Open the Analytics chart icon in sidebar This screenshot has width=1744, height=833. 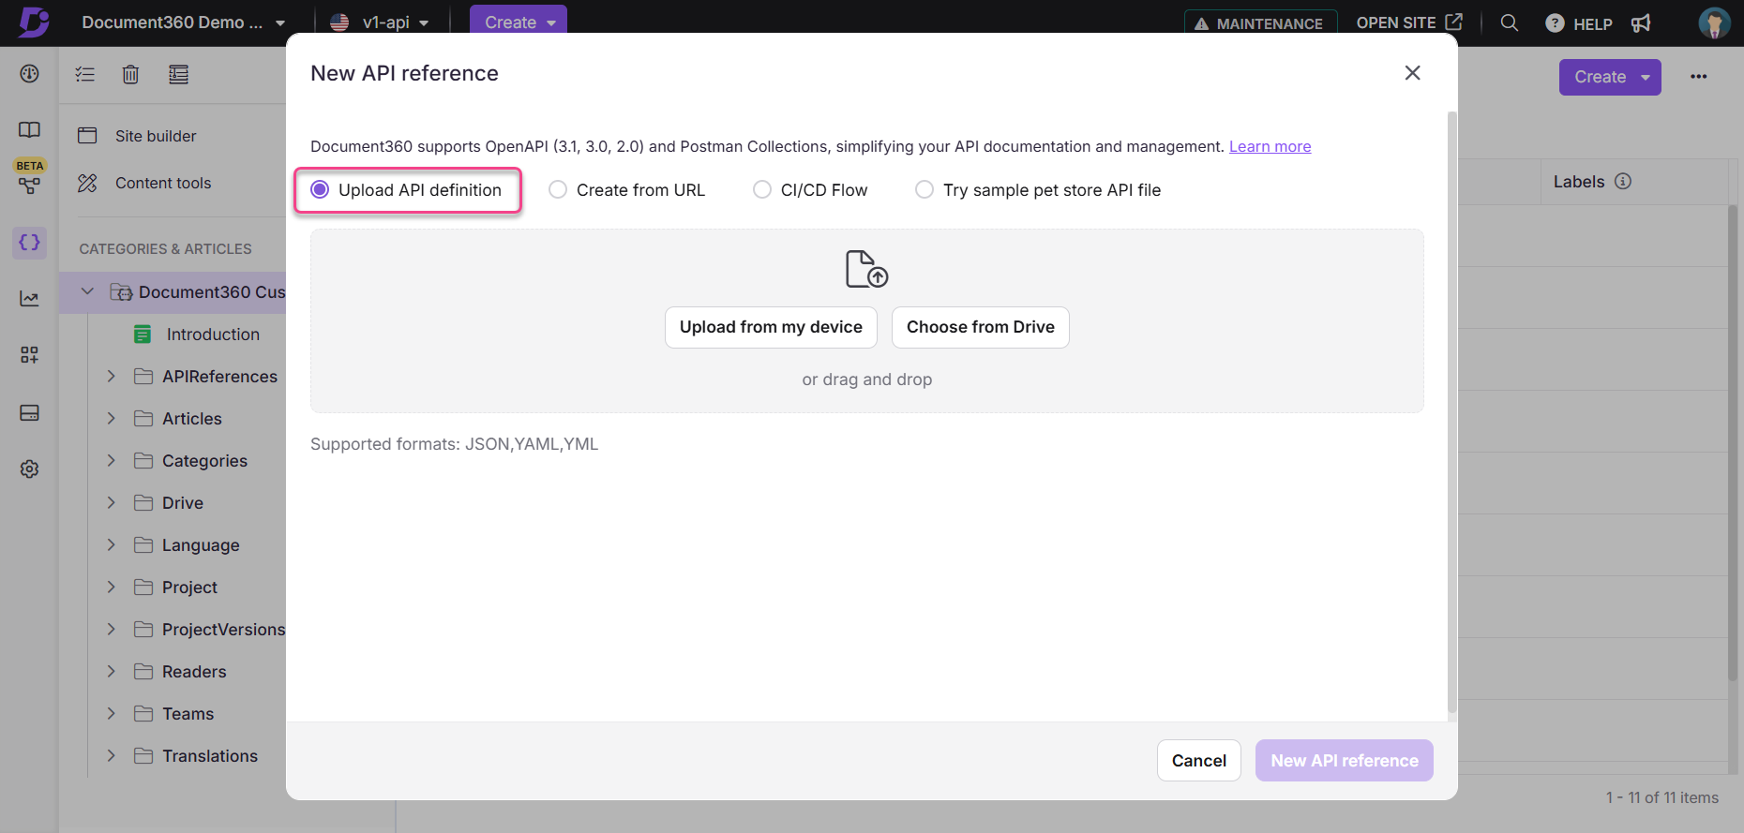pyautogui.click(x=29, y=299)
